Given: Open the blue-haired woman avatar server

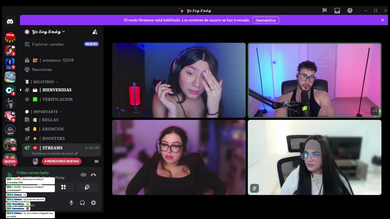Looking at the screenshot, I should (10, 64).
